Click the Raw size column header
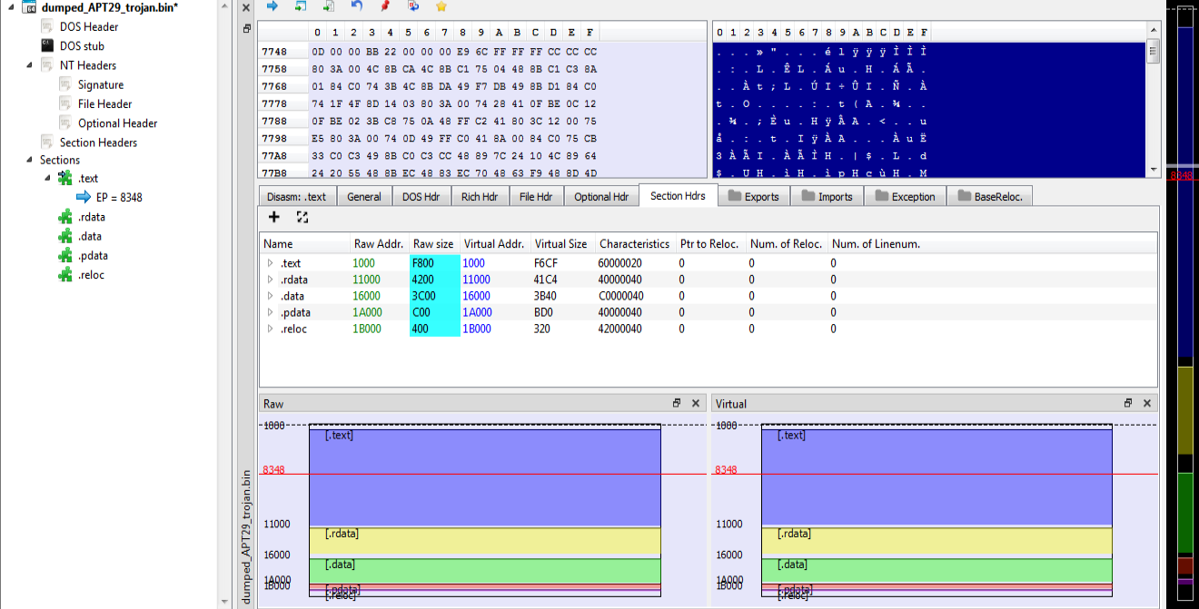 point(433,244)
